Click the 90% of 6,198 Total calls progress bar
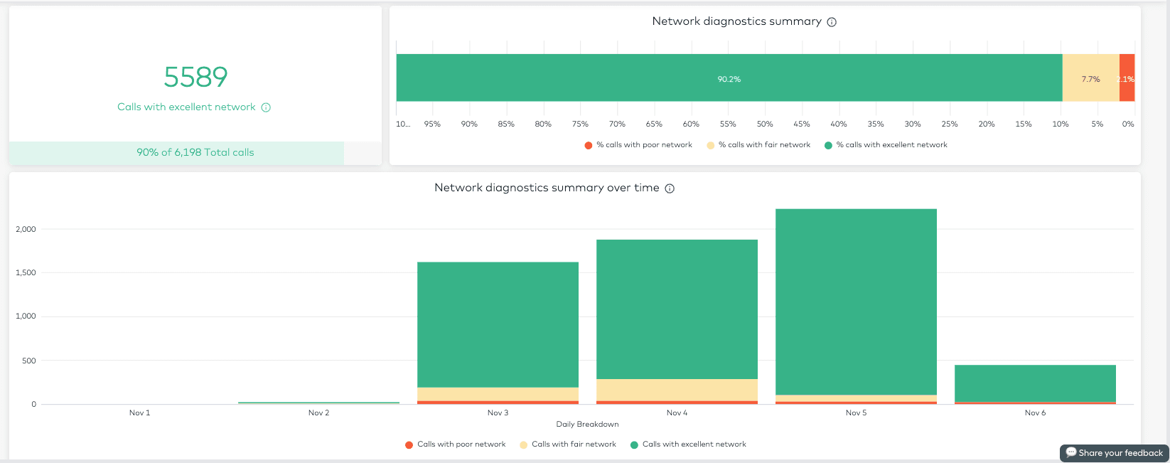The height and width of the screenshot is (463, 1170). click(195, 153)
